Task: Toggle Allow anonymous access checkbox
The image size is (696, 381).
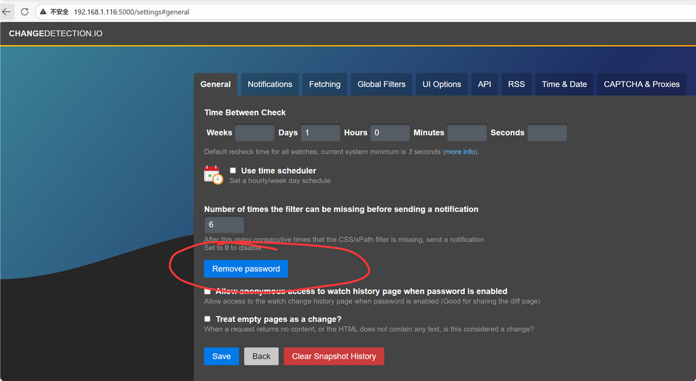Action: [x=207, y=291]
